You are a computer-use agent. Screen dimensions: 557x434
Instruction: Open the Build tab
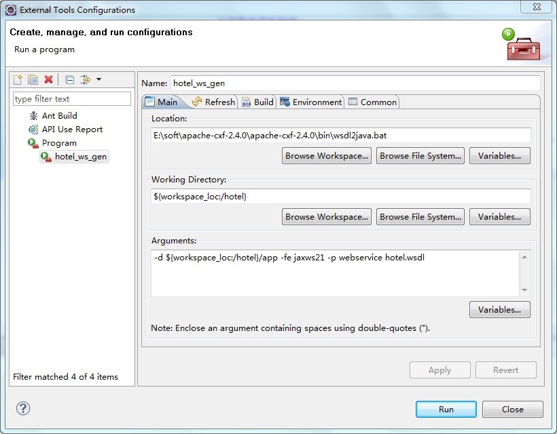tap(257, 102)
